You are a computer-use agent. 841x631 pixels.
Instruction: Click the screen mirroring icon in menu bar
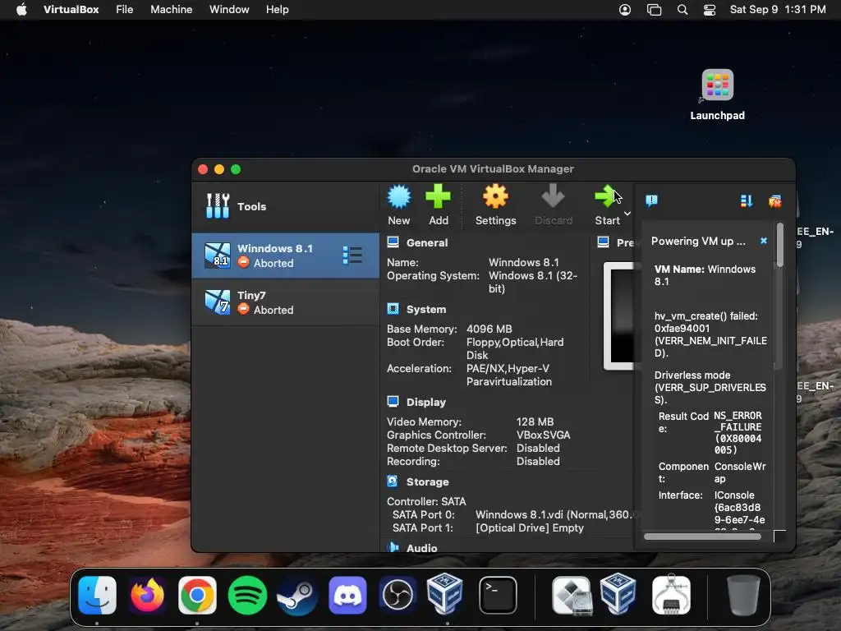pos(654,10)
